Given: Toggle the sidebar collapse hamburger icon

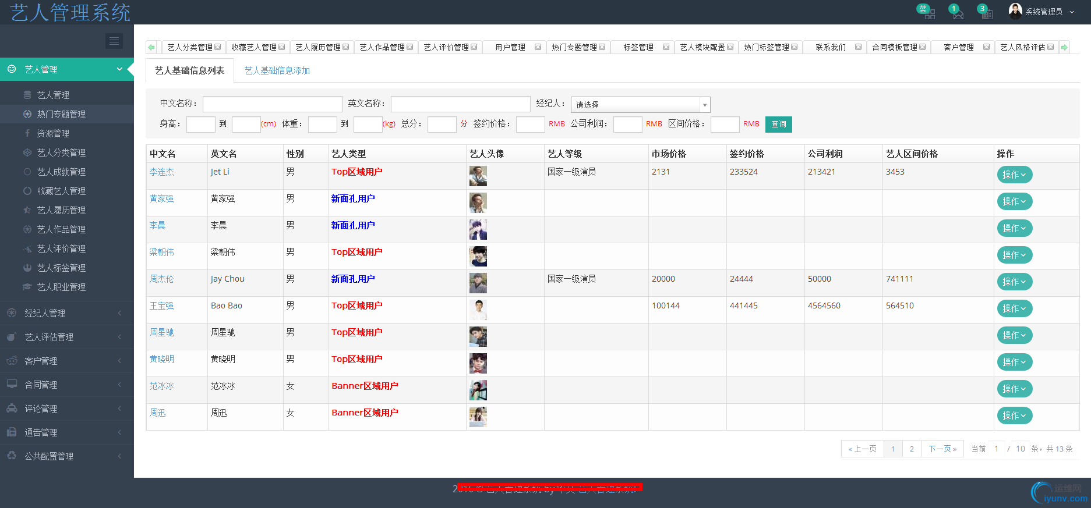Looking at the screenshot, I should coord(114,41).
